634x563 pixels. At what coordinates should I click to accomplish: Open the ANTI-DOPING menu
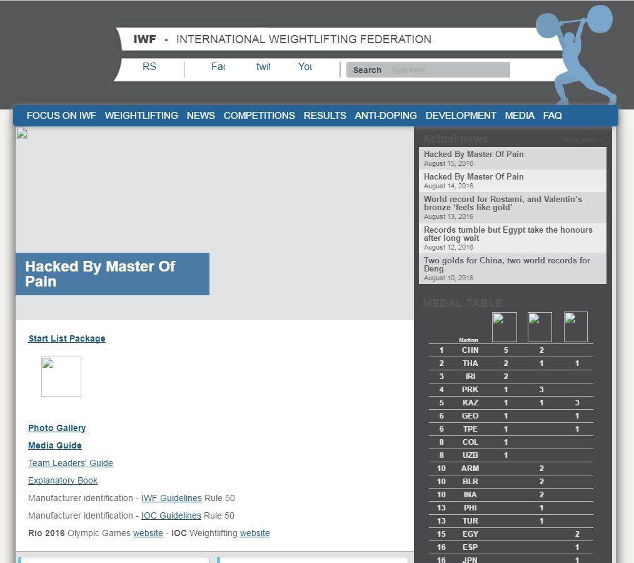[386, 116]
